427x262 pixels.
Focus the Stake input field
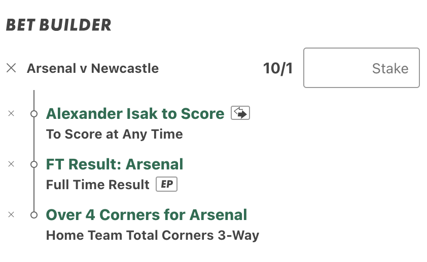point(362,68)
